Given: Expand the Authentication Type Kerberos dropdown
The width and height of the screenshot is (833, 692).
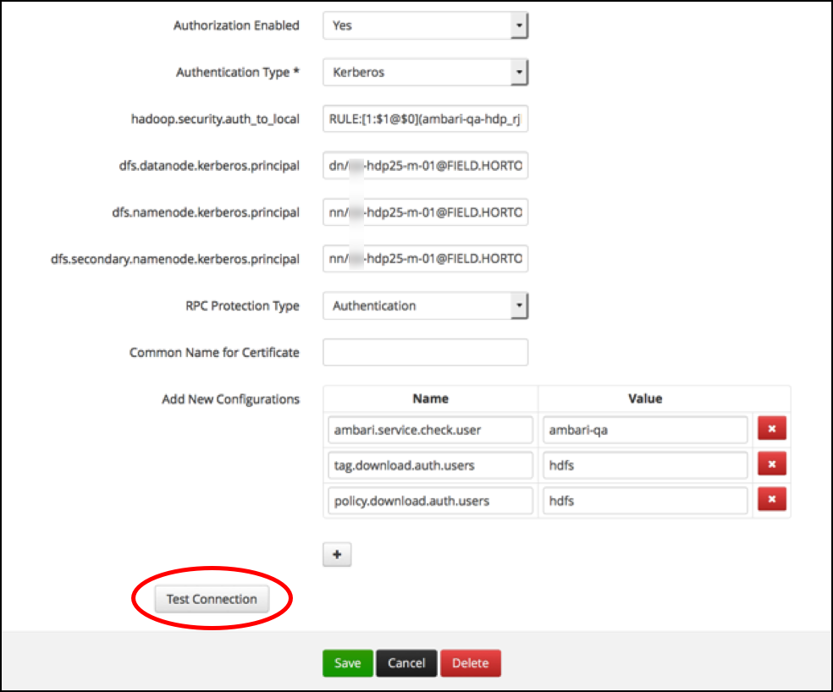Looking at the screenshot, I should [425, 73].
